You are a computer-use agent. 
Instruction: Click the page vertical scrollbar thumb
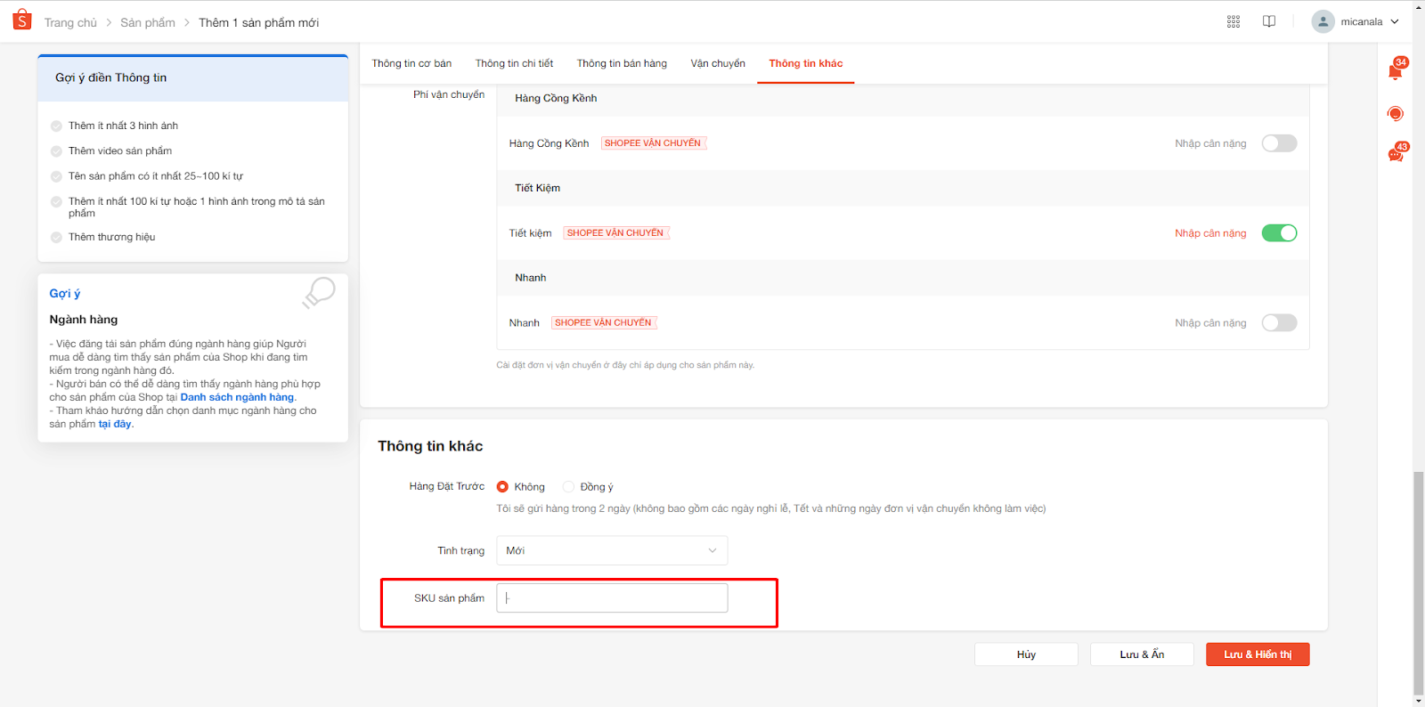coord(1418,583)
